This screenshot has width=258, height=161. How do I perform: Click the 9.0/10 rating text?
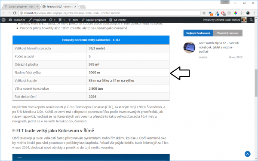203,58
